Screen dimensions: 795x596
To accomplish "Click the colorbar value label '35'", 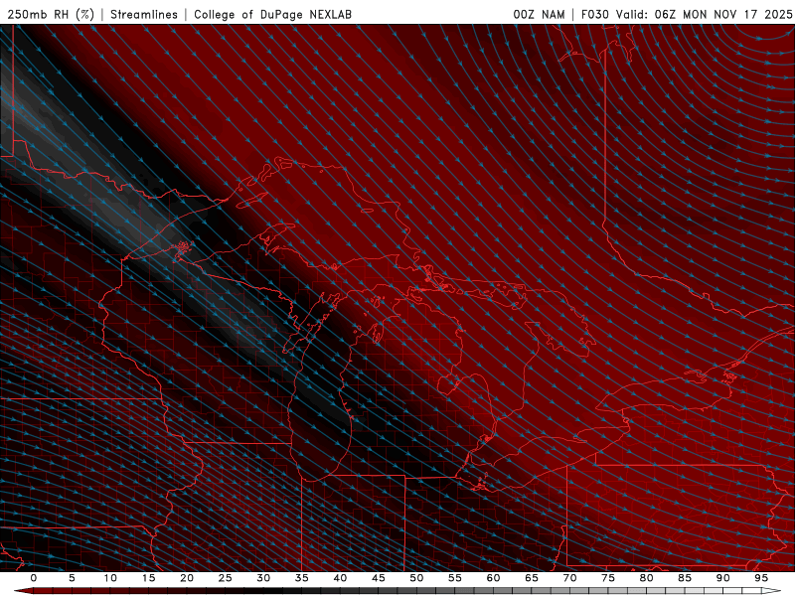I will click(302, 578).
